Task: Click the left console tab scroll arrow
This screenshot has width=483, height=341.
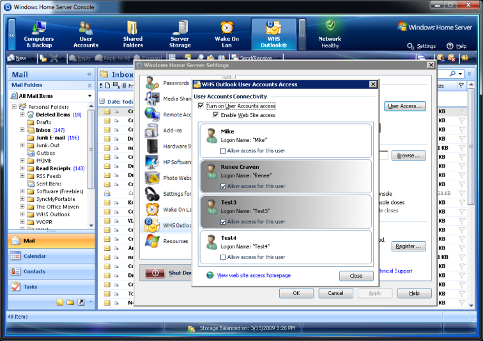Action: pyautogui.click(x=11, y=35)
